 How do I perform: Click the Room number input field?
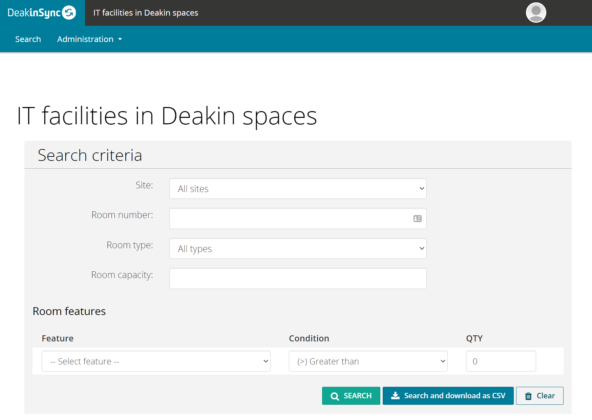pos(298,218)
